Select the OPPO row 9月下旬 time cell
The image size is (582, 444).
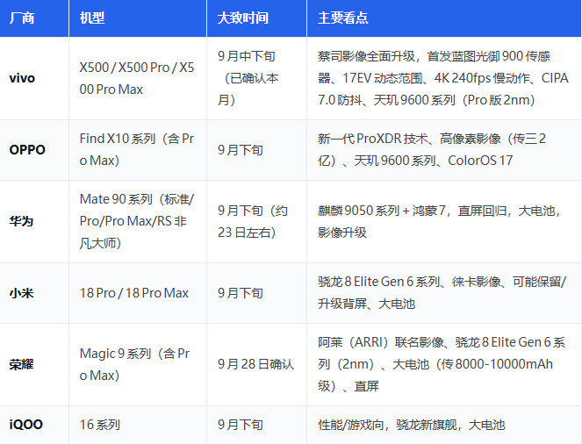(x=256, y=150)
